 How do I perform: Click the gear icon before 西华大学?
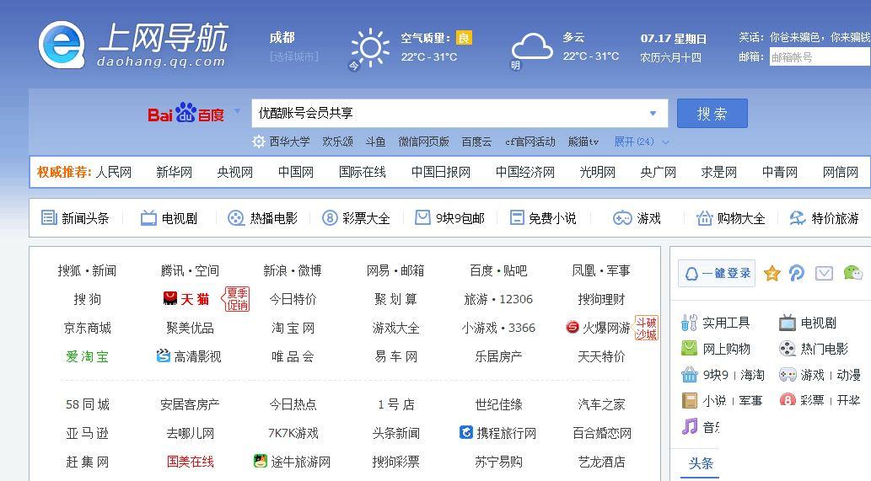[259, 142]
